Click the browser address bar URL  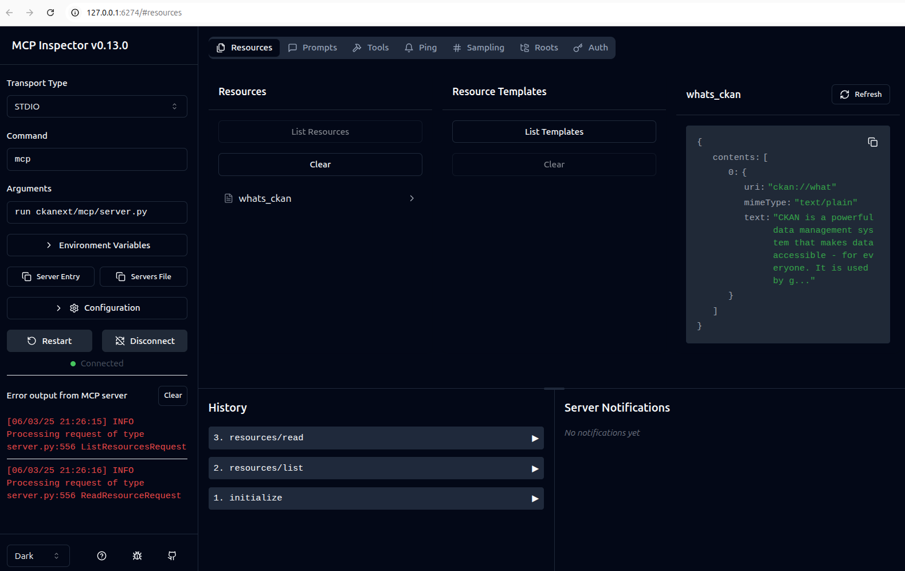click(x=134, y=13)
